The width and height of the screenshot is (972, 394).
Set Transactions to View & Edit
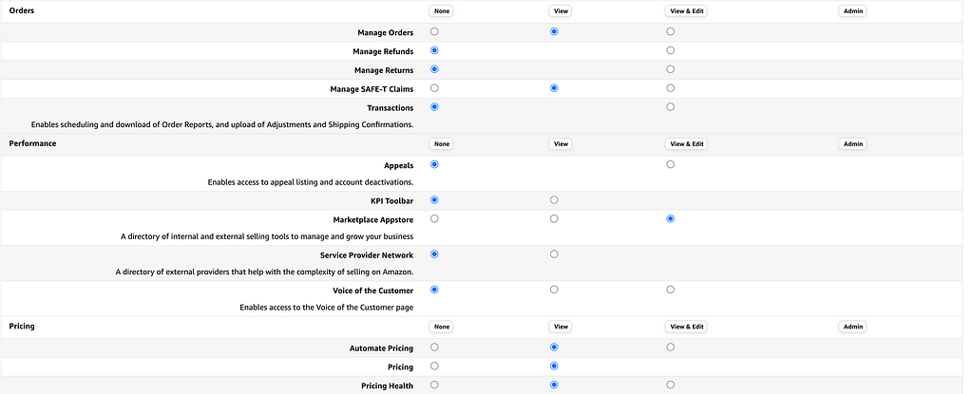click(x=670, y=106)
